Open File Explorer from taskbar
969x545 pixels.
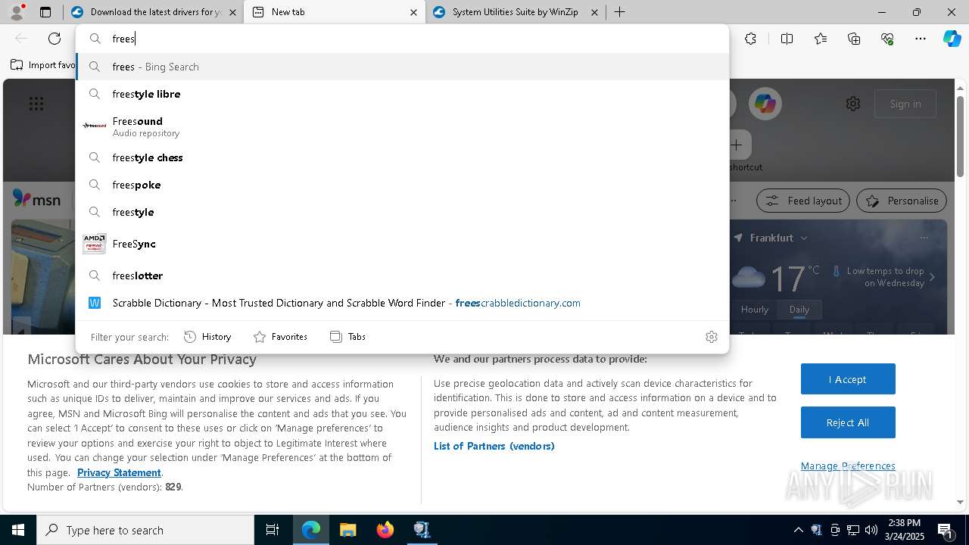[347, 530]
